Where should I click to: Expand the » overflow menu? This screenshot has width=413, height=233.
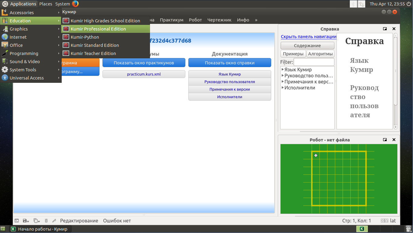(x=256, y=20)
